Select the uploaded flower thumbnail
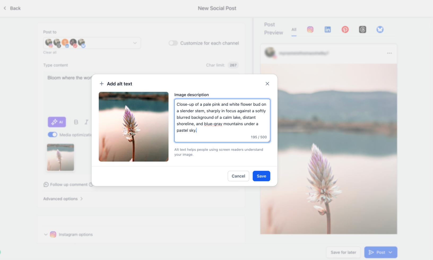 [x=60, y=157]
